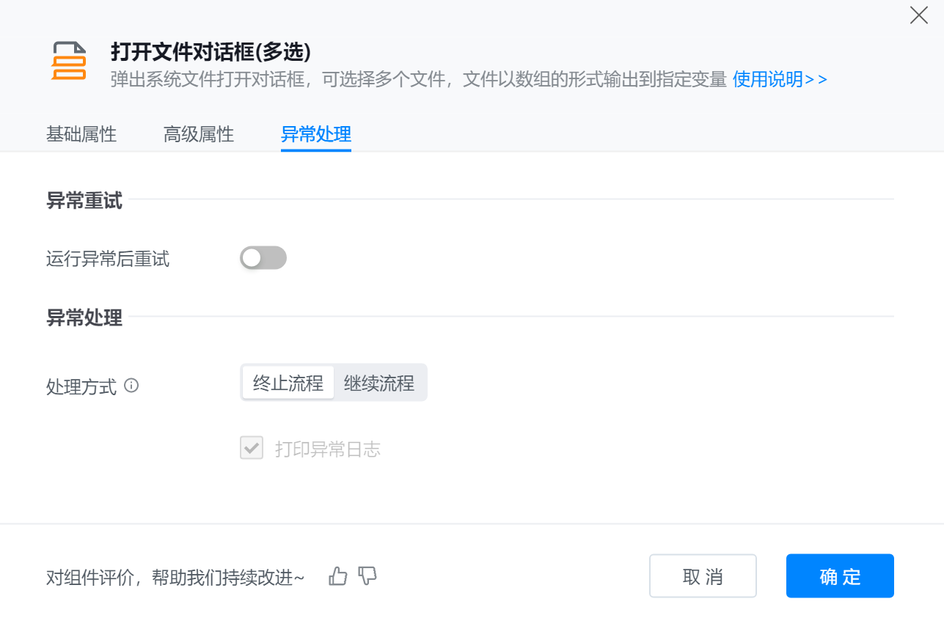The height and width of the screenshot is (618, 944).
Task: Select the 异常处理 tab
Action: pos(316,134)
